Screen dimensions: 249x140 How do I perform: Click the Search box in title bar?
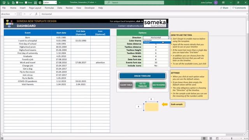[134, 3]
